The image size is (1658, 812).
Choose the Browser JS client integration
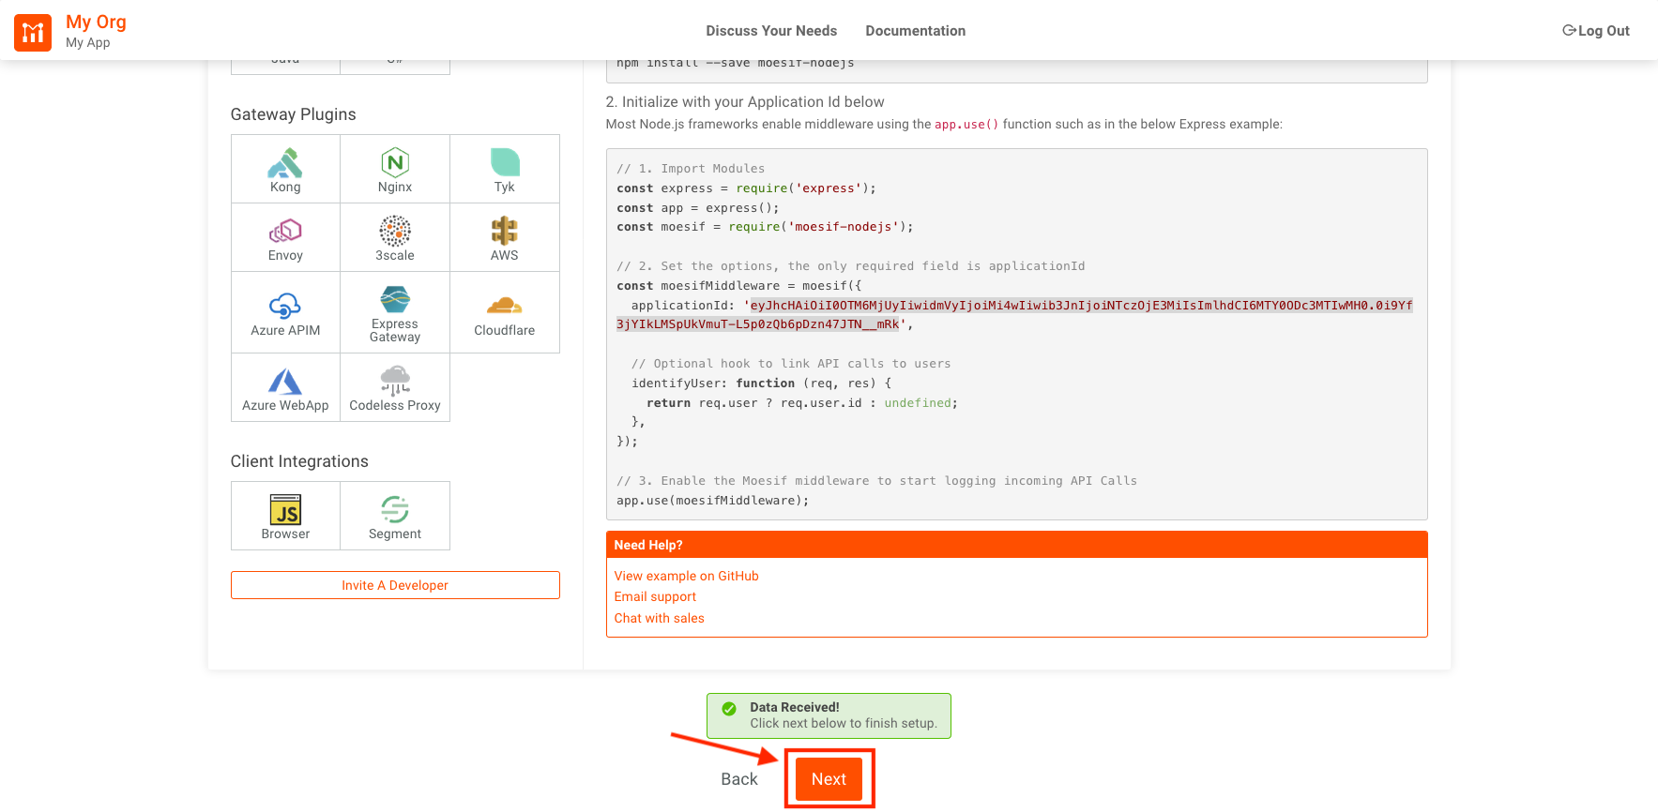click(285, 517)
